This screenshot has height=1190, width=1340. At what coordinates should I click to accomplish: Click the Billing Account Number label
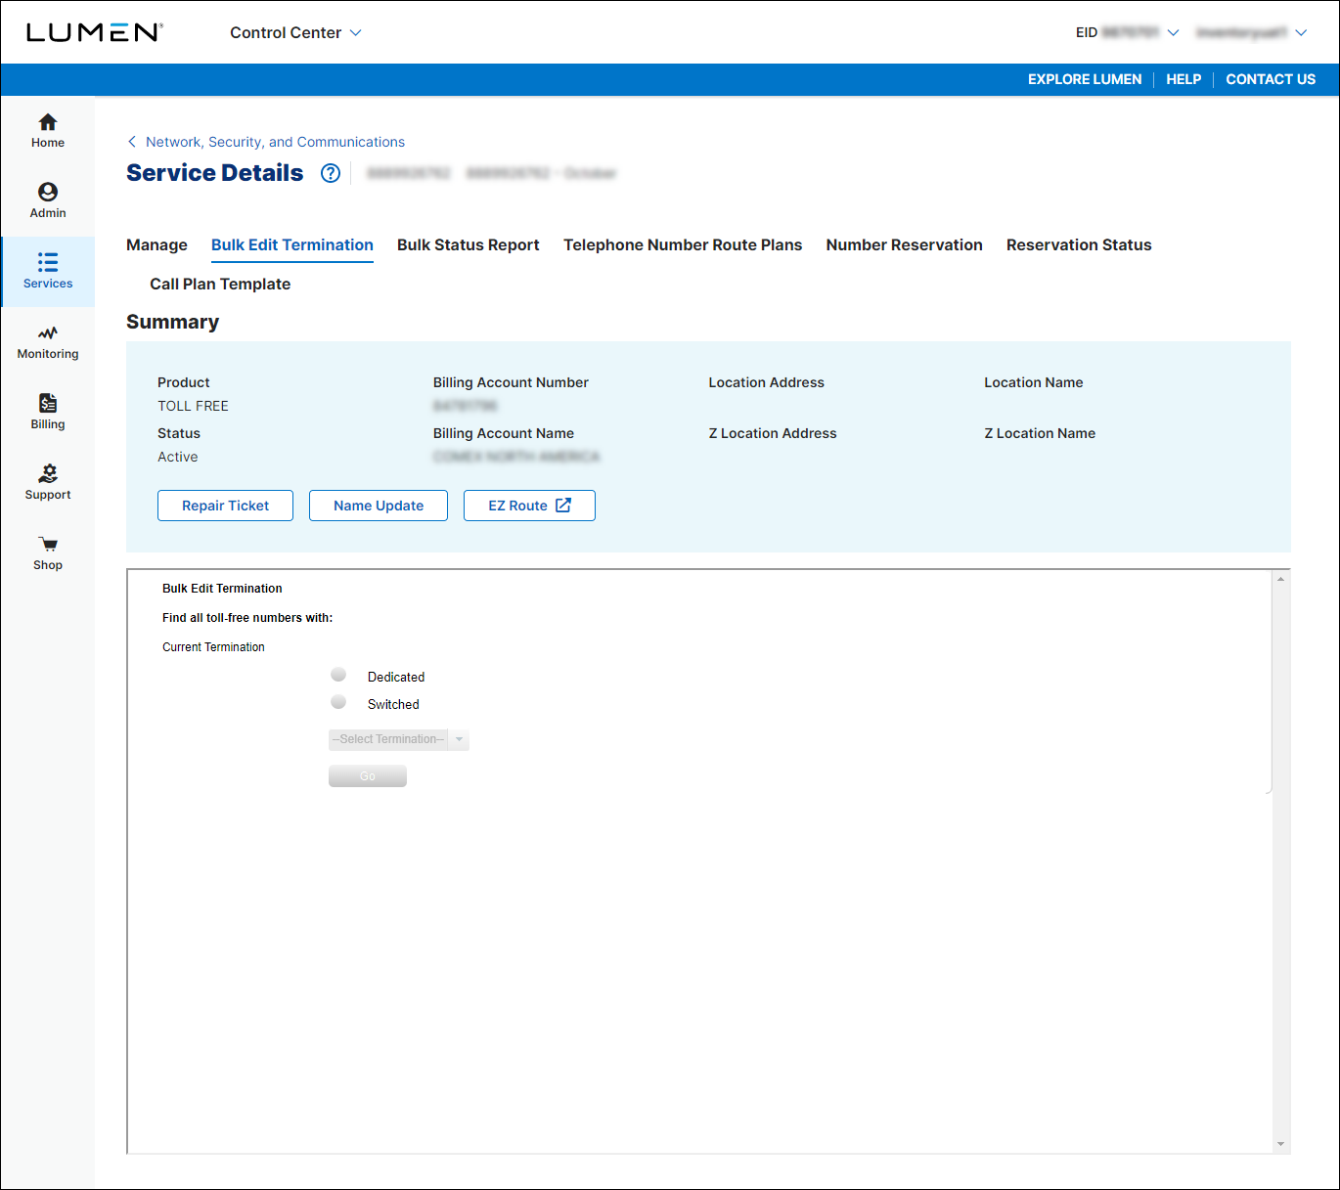511,382
